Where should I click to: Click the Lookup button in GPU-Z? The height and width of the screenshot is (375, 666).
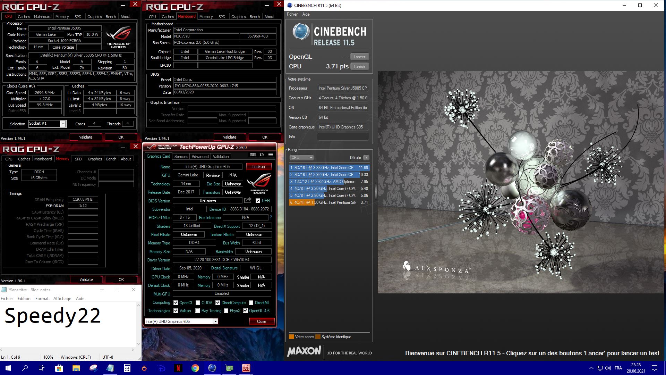(258, 167)
